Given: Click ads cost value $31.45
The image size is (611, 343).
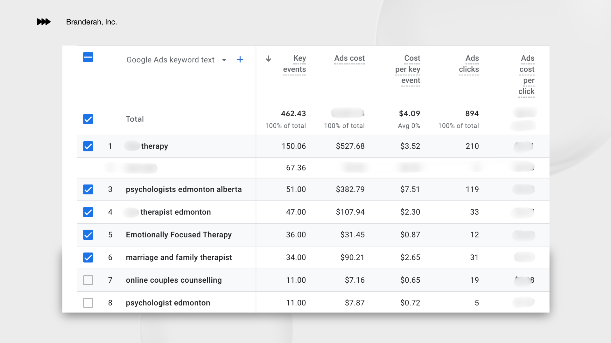Looking at the screenshot, I should (x=352, y=235).
